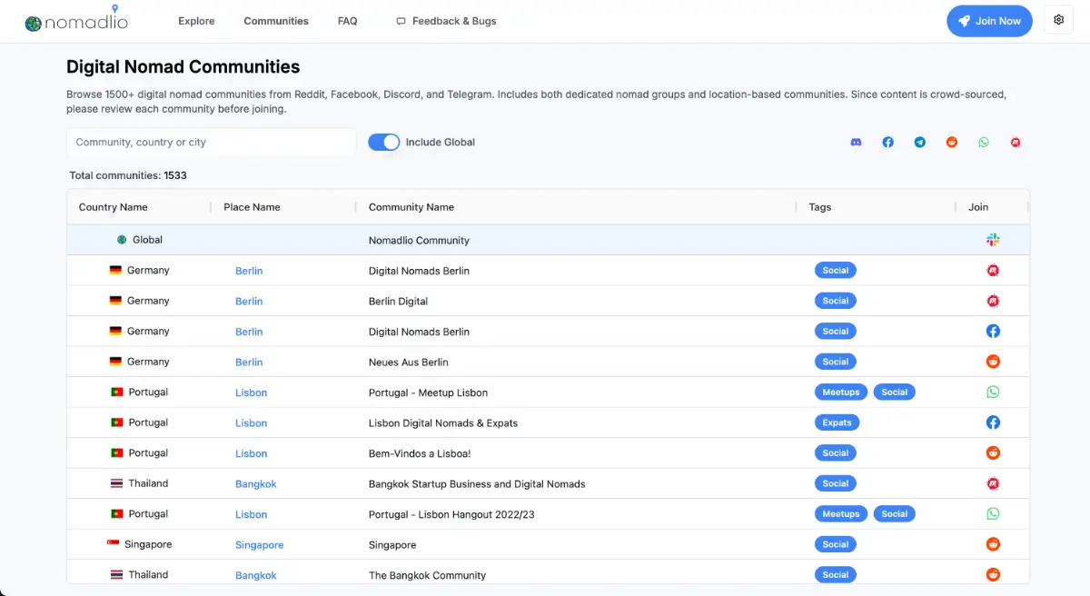
Task: Sort by the Join column header
Action: pos(978,207)
